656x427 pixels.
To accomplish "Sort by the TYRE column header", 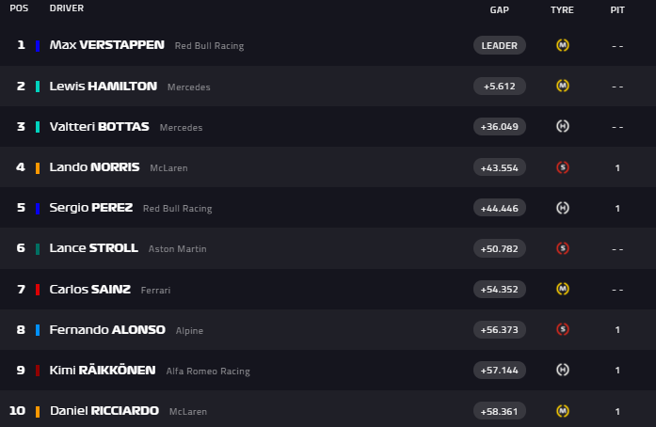I will 562,9.
